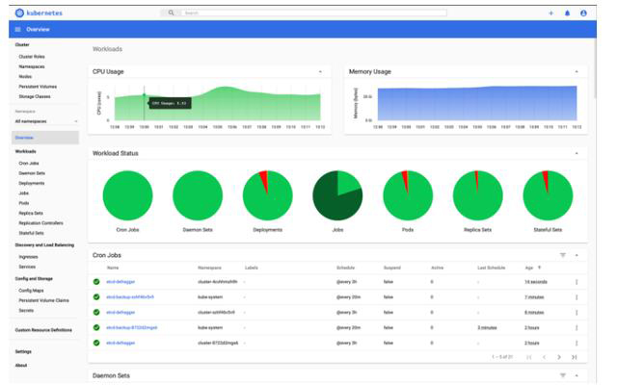Open Cron Jobs in the sidebar

click(x=29, y=164)
